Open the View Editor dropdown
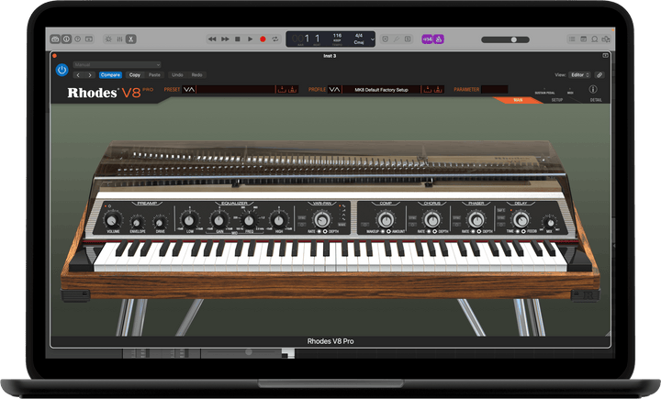Screen dimensions: 661x399 coord(579,75)
